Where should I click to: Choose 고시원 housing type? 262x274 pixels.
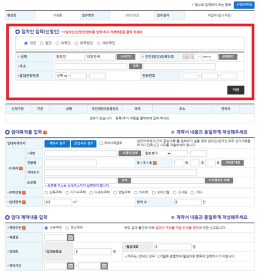click(x=175, y=193)
